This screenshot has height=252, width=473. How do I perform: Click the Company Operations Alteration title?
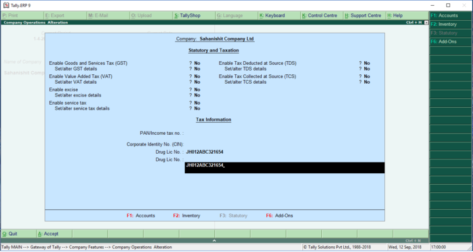pos(36,23)
